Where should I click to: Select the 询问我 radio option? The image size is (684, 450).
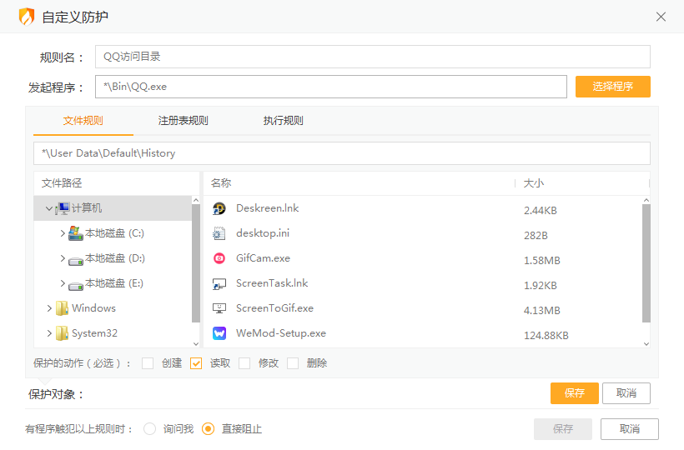(149, 428)
